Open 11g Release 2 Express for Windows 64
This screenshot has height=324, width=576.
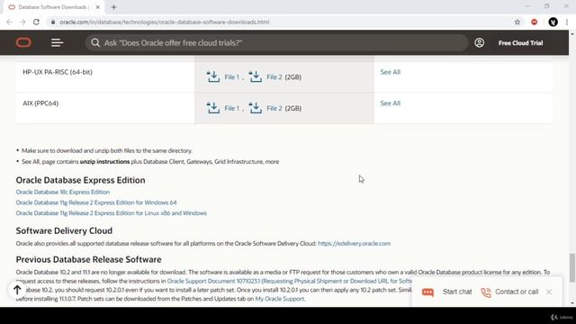(96, 202)
